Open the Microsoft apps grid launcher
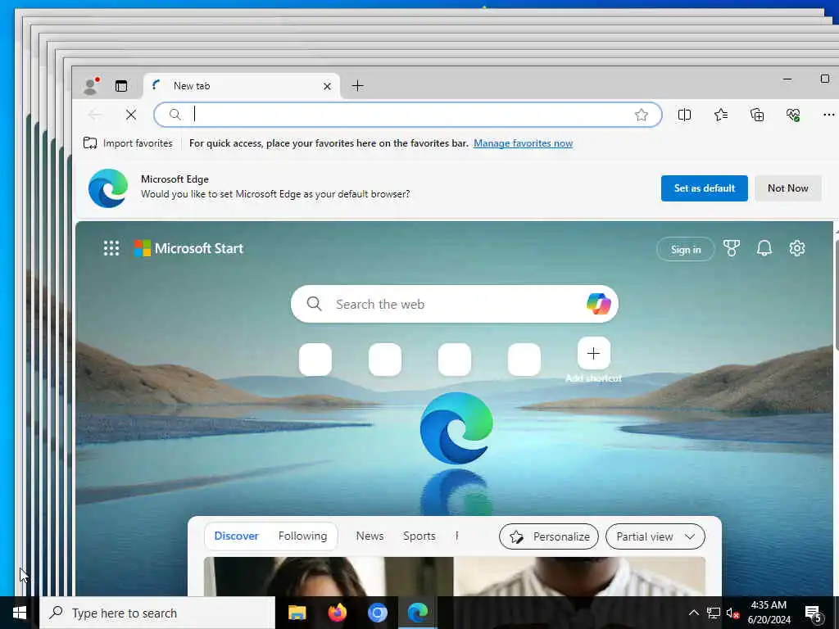The height and width of the screenshot is (629, 839). (x=111, y=248)
